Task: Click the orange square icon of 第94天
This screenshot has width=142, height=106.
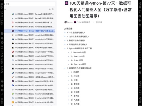Action: coord(13,102)
